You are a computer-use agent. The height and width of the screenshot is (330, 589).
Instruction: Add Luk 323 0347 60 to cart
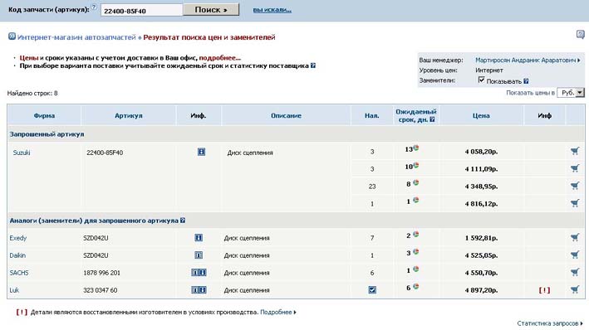point(575,289)
